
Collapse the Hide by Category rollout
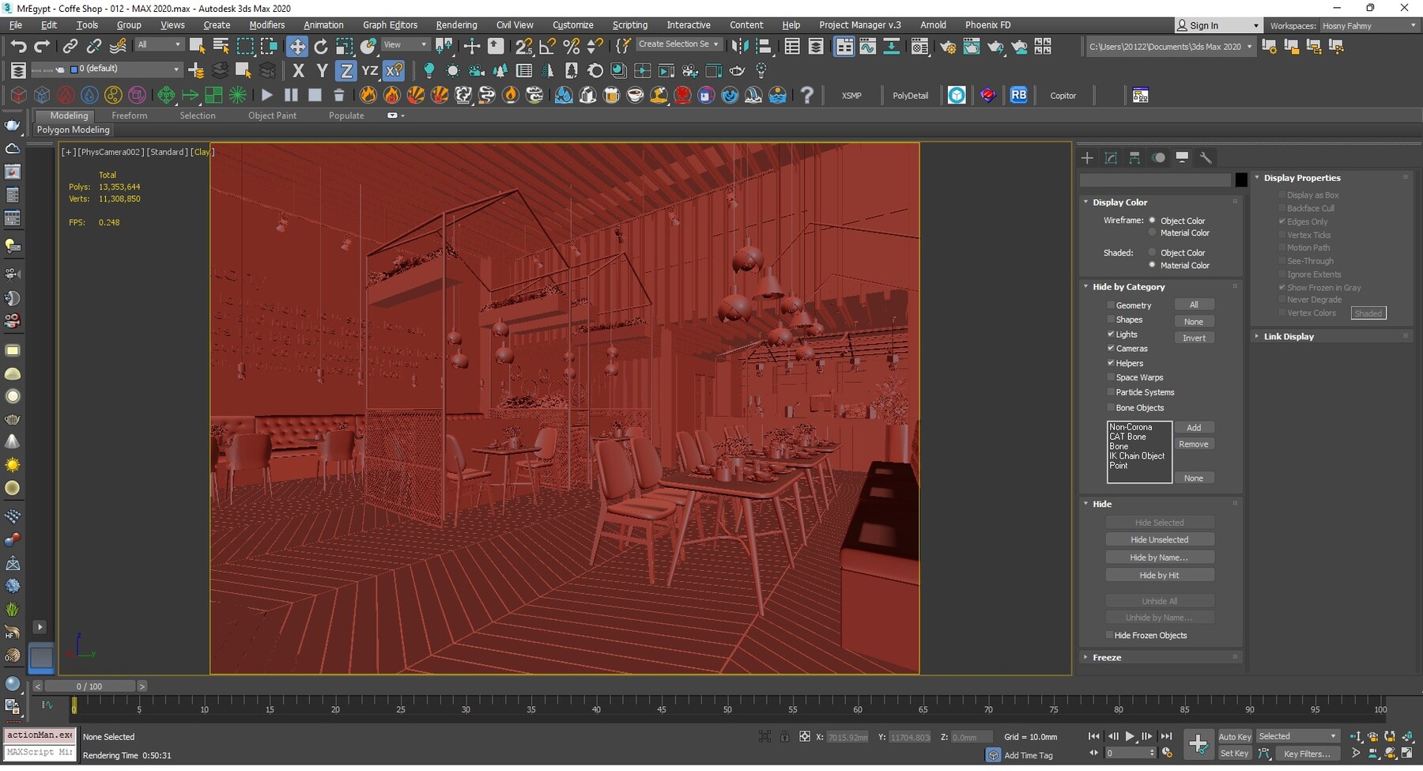click(x=1086, y=286)
